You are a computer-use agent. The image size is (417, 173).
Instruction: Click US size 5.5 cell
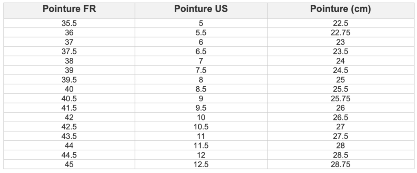[201, 33]
